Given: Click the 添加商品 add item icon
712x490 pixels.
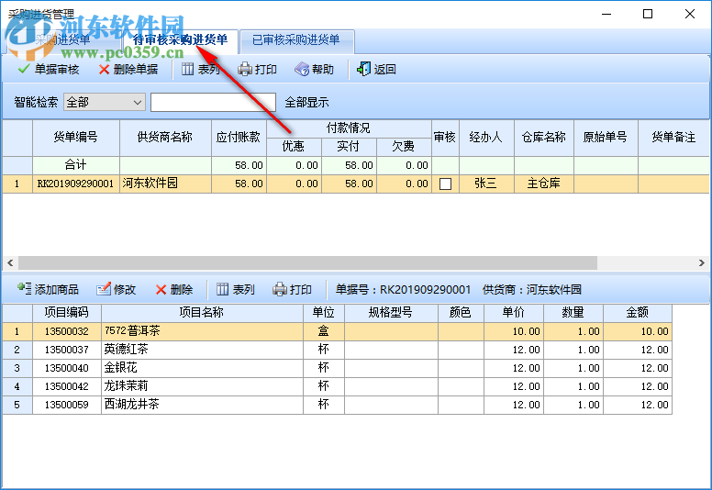Looking at the screenshot, I should 24,289.
